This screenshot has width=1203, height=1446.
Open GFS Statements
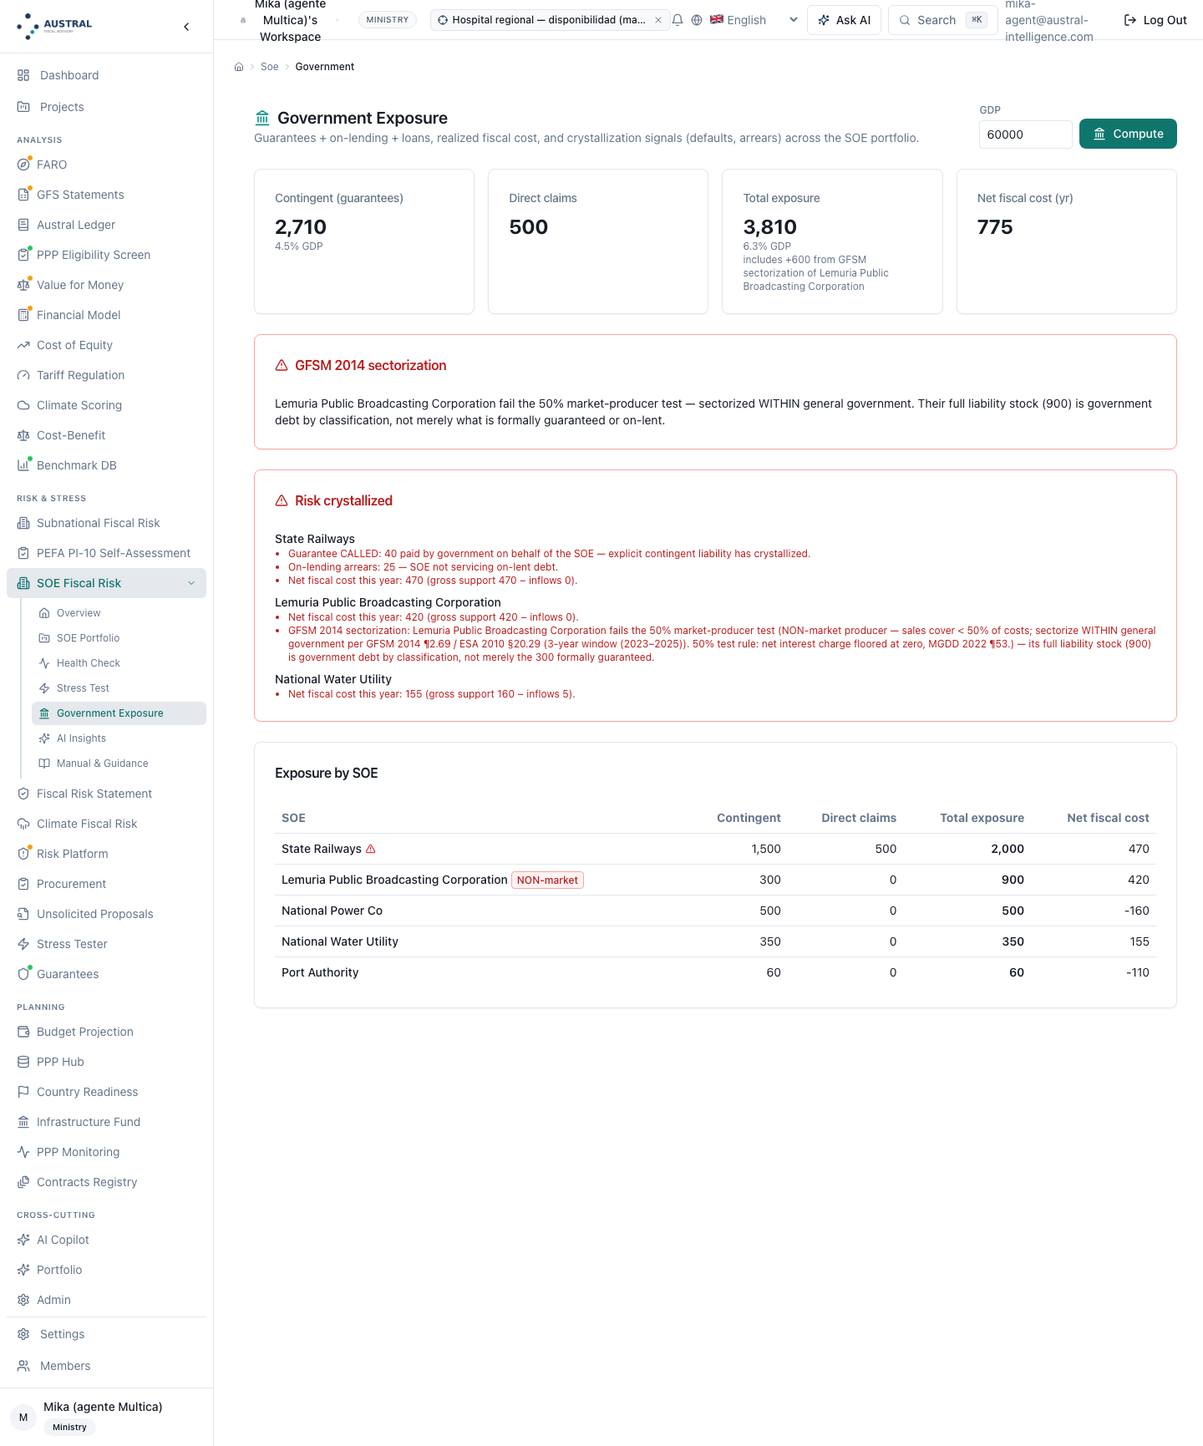pyautogui.click(x=106, y=195)
